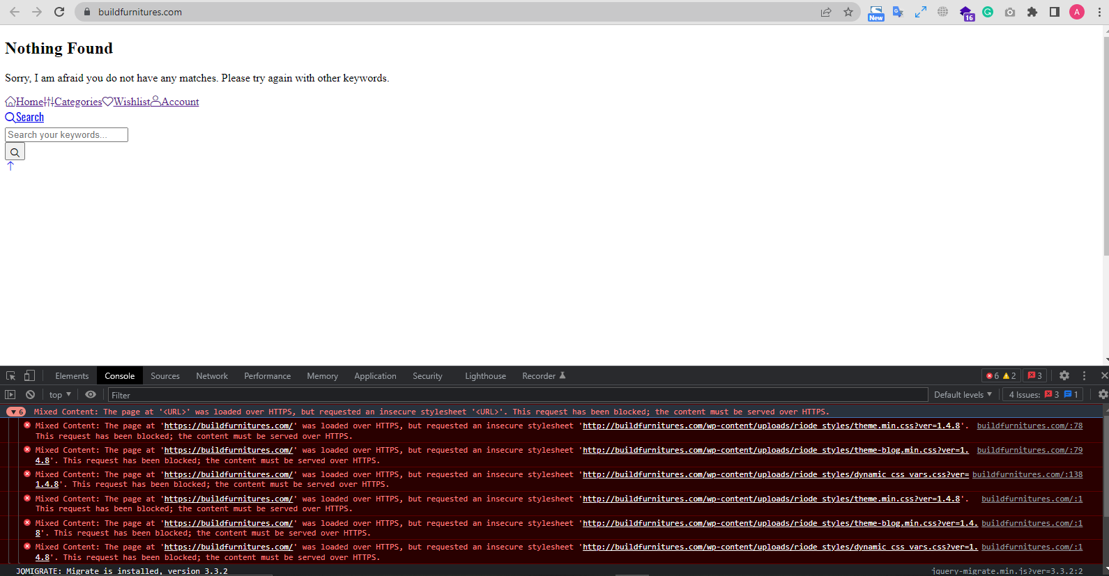
Task: Toggle the browser side panel icon
Action: pyautogui.click(x=1055, y=12)
